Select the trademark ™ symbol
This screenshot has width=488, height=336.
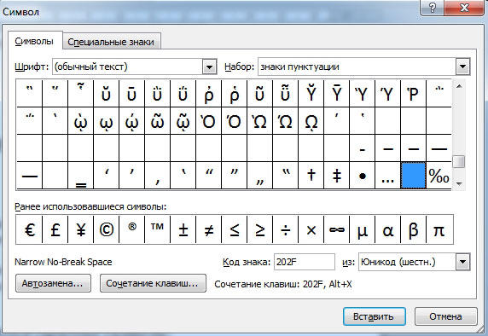click(157, 229)
